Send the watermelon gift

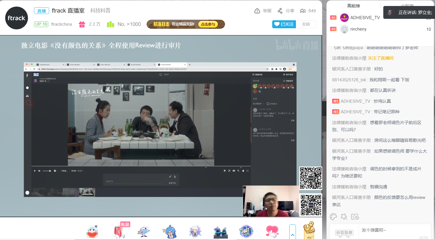[x=92, y=231]
